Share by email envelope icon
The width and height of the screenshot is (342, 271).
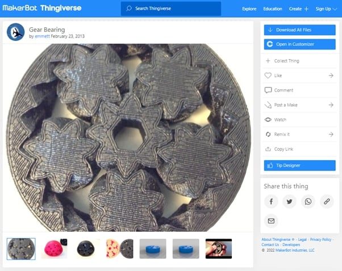coord(271,221)
